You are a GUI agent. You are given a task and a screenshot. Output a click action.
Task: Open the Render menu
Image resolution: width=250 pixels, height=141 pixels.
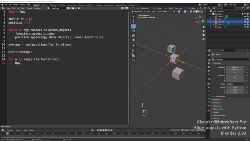pos(15,5)
